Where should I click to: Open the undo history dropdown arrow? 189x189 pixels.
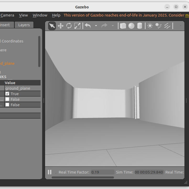pyautogui.click(x=96, y=26)
